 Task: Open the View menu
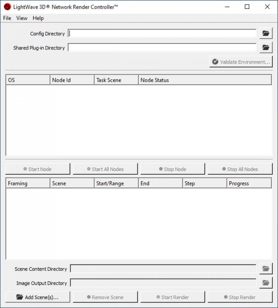pyautogui.click(x=22, y=18)
